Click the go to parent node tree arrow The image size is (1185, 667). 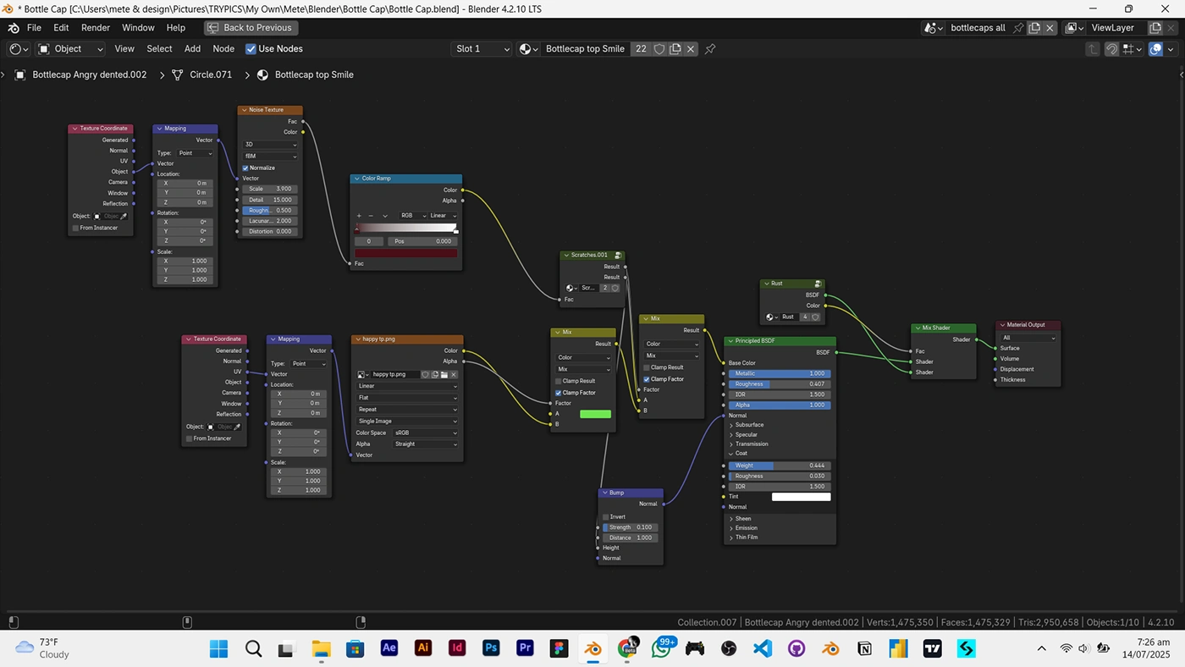point(1094,49)
